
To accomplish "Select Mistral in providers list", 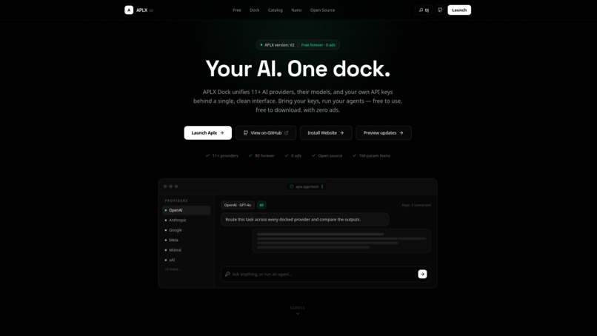I will tap(186, 249).
